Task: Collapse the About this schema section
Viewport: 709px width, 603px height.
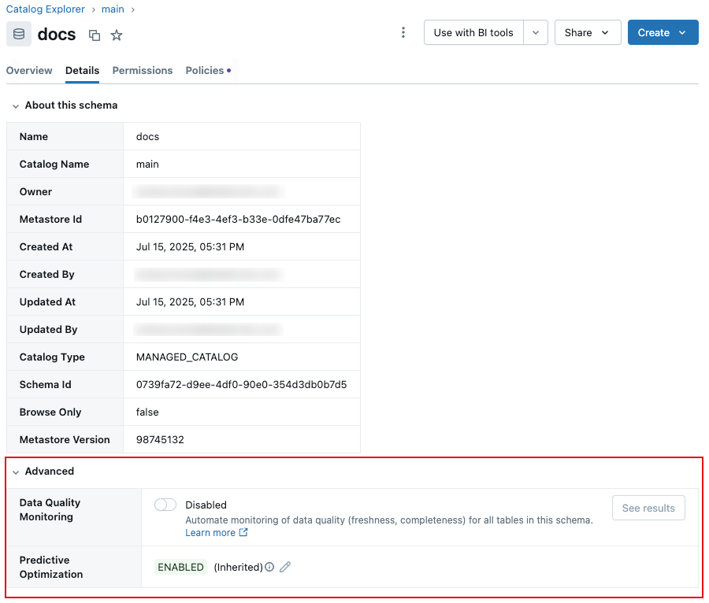Action: click(x=16, y=106)
